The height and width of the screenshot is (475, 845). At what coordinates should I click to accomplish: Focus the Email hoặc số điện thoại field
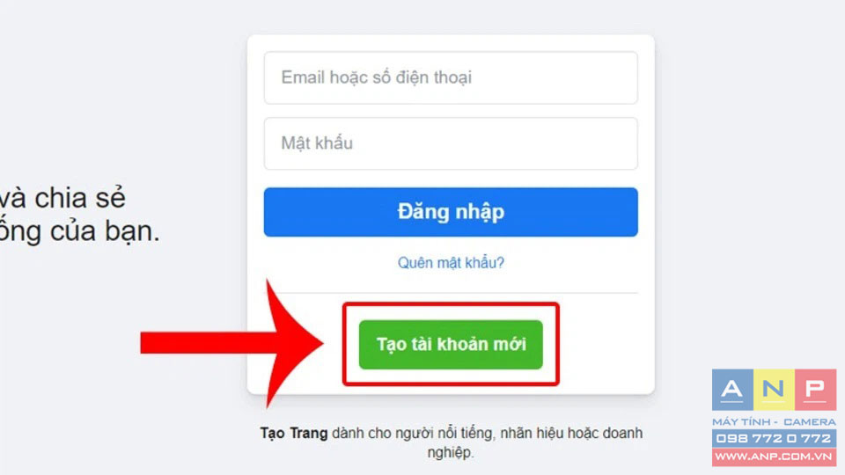(x=451, y=77)
